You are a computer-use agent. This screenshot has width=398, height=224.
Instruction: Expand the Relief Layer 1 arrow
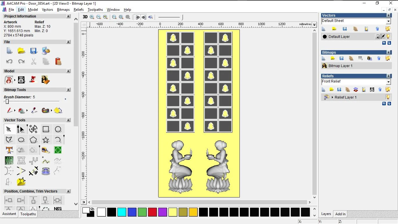click(332, 97)
